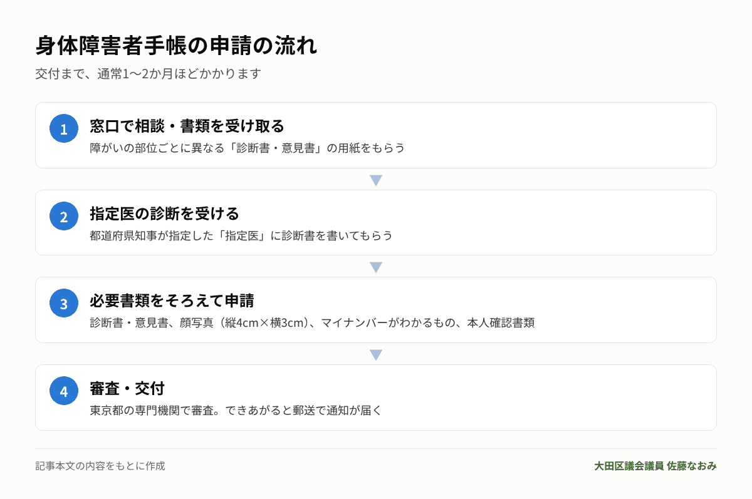The height and width of the screenshot is (499, 752).
Task: Select heading 審査・交付
Action: (127, 389)
